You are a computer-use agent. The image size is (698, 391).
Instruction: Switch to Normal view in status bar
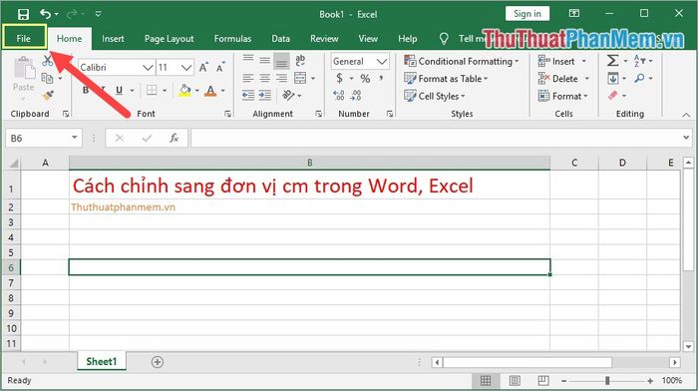[486, 380]
